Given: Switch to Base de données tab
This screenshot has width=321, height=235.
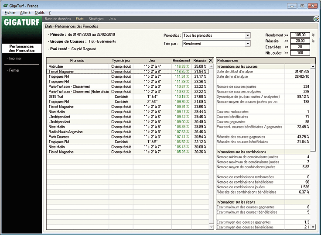Looking at the screenshot, I should [58, 19].
